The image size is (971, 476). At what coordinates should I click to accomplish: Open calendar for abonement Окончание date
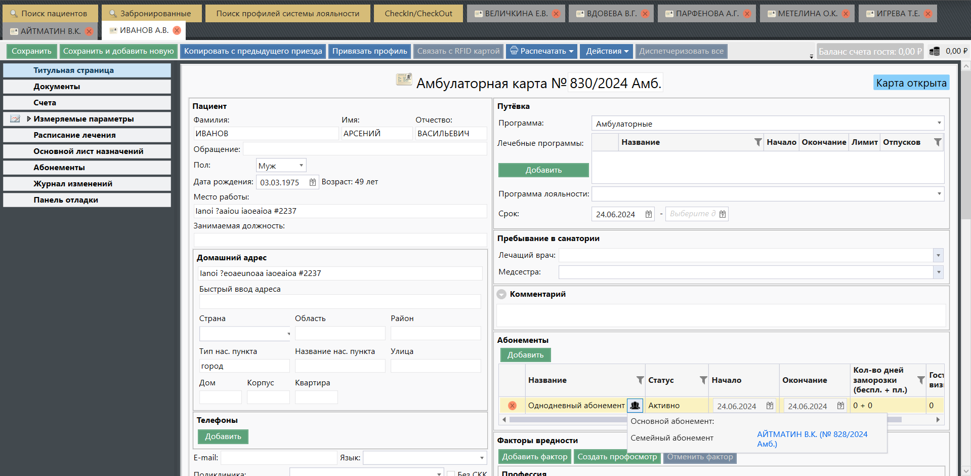click(x=840, y=406)
